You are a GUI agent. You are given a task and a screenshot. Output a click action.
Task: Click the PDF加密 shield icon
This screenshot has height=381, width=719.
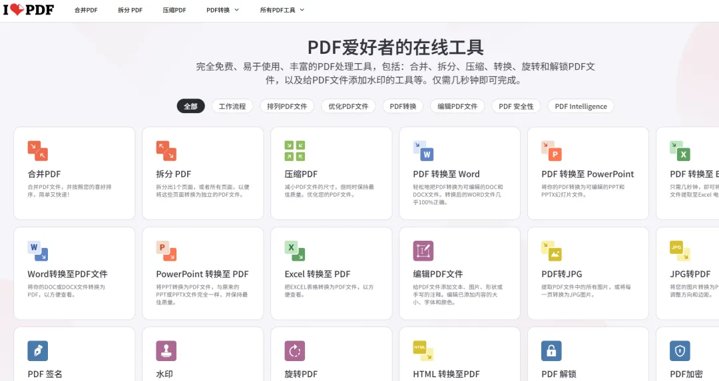click(x=680, y=351)
